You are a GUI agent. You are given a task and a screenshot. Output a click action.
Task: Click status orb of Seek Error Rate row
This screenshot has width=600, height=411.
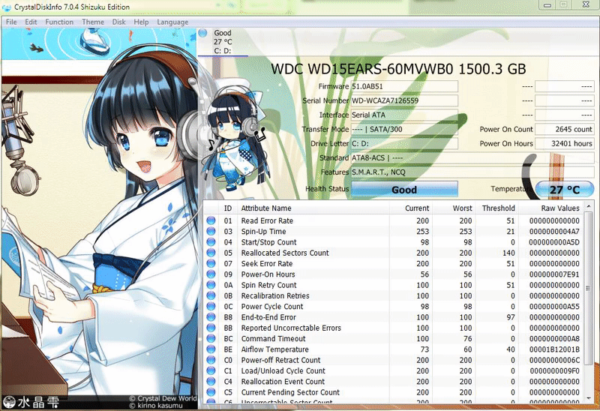(x=211, y=263)
